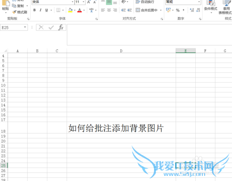The image size is (232, 181).
Task: Open the fill color dropdown arrow
Action: 75,10
